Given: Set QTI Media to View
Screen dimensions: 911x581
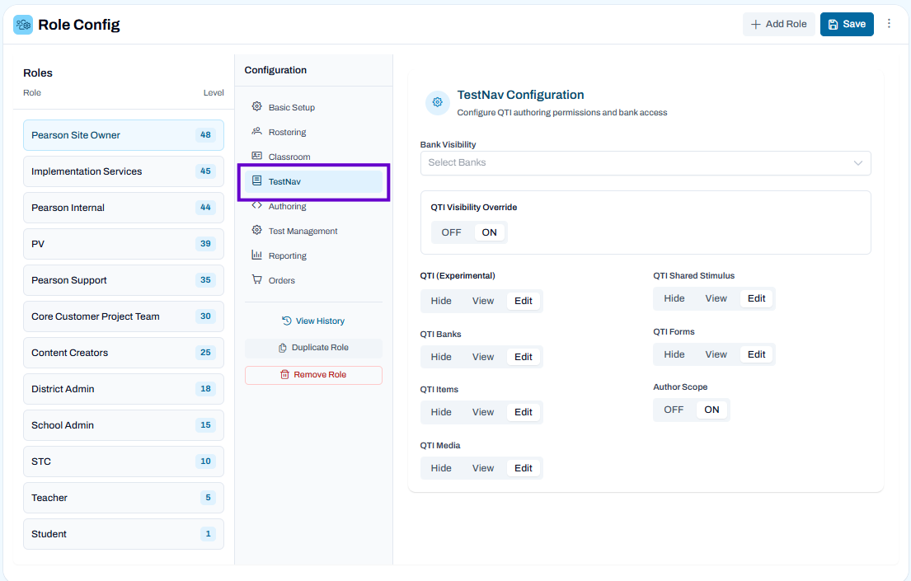Looking at the screenshot, I should 483,468.
